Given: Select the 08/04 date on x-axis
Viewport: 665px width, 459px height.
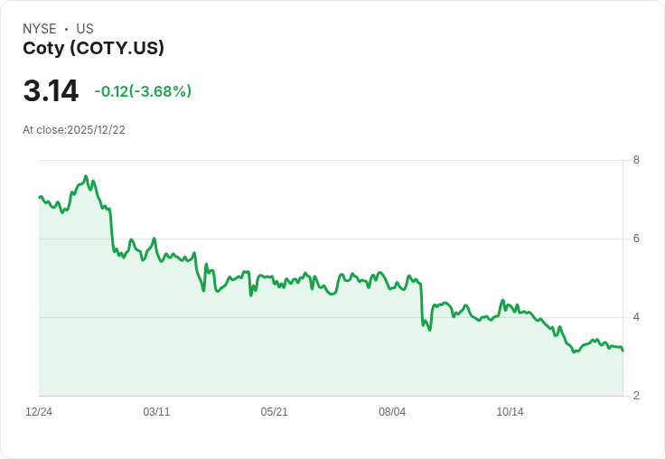Looking at the screenshot, I should [x=392, y=412].
